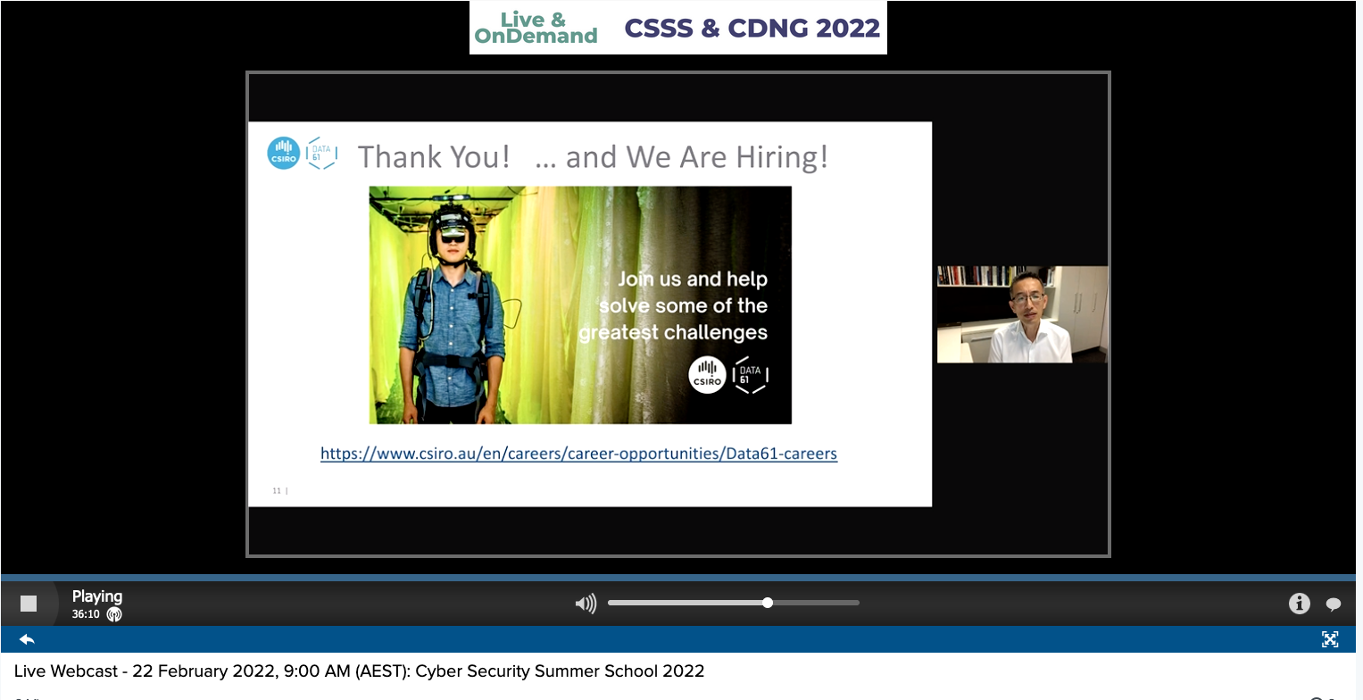Click the Playing status label
1363x700 pixels.
[97, 596]
